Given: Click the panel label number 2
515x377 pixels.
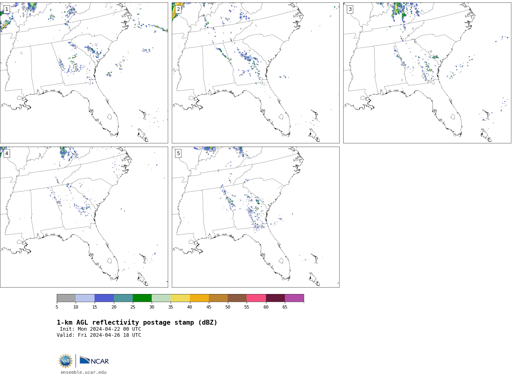Looking at the screenshot, I should [x=178, y=9].
